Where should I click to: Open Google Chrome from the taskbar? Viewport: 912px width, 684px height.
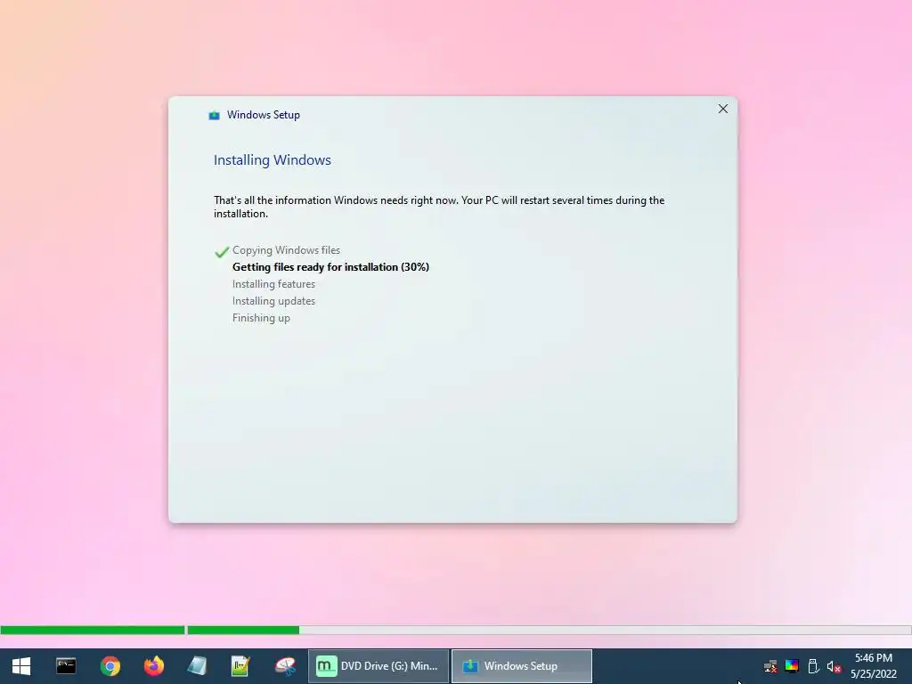110,666
